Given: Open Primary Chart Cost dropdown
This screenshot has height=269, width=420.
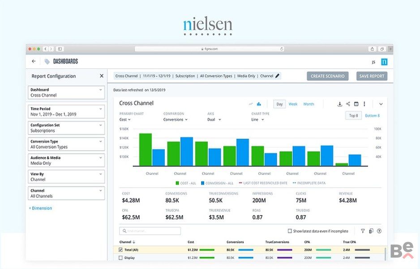Looking at the screenshot, I should point(125,120).
